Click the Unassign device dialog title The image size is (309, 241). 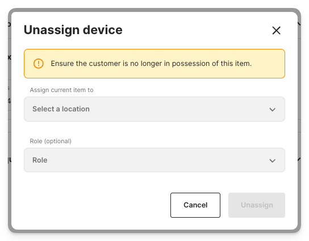pos(73,30)
